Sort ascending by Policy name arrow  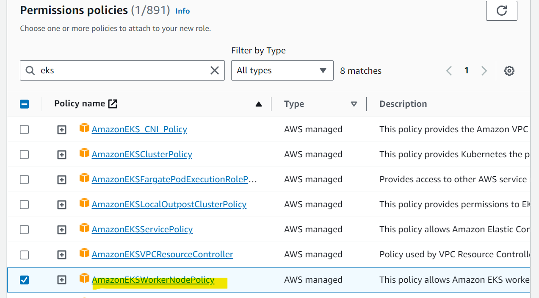point(259,104)
